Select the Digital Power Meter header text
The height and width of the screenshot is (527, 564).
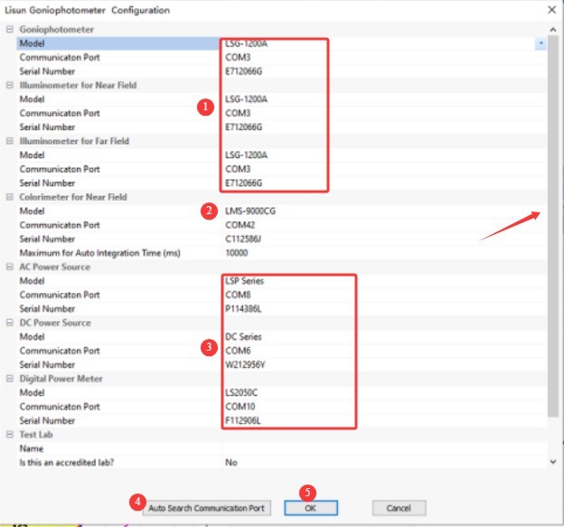point(61,379)
